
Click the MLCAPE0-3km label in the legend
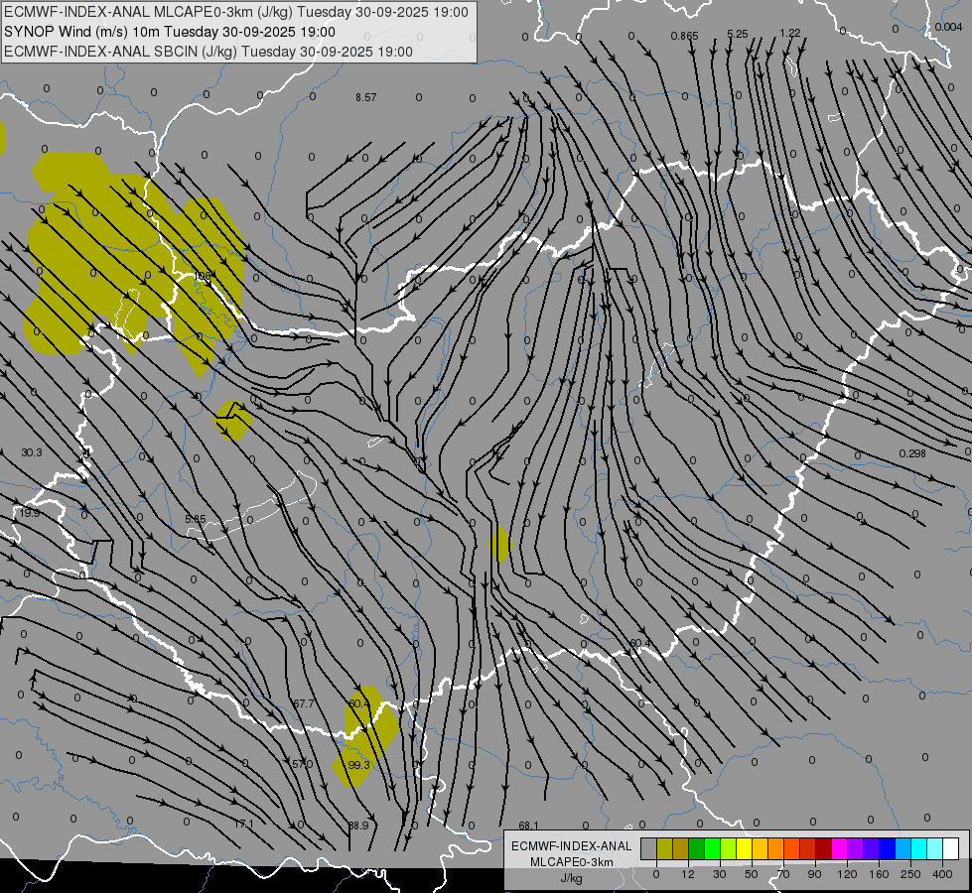[x=571, y=862]
